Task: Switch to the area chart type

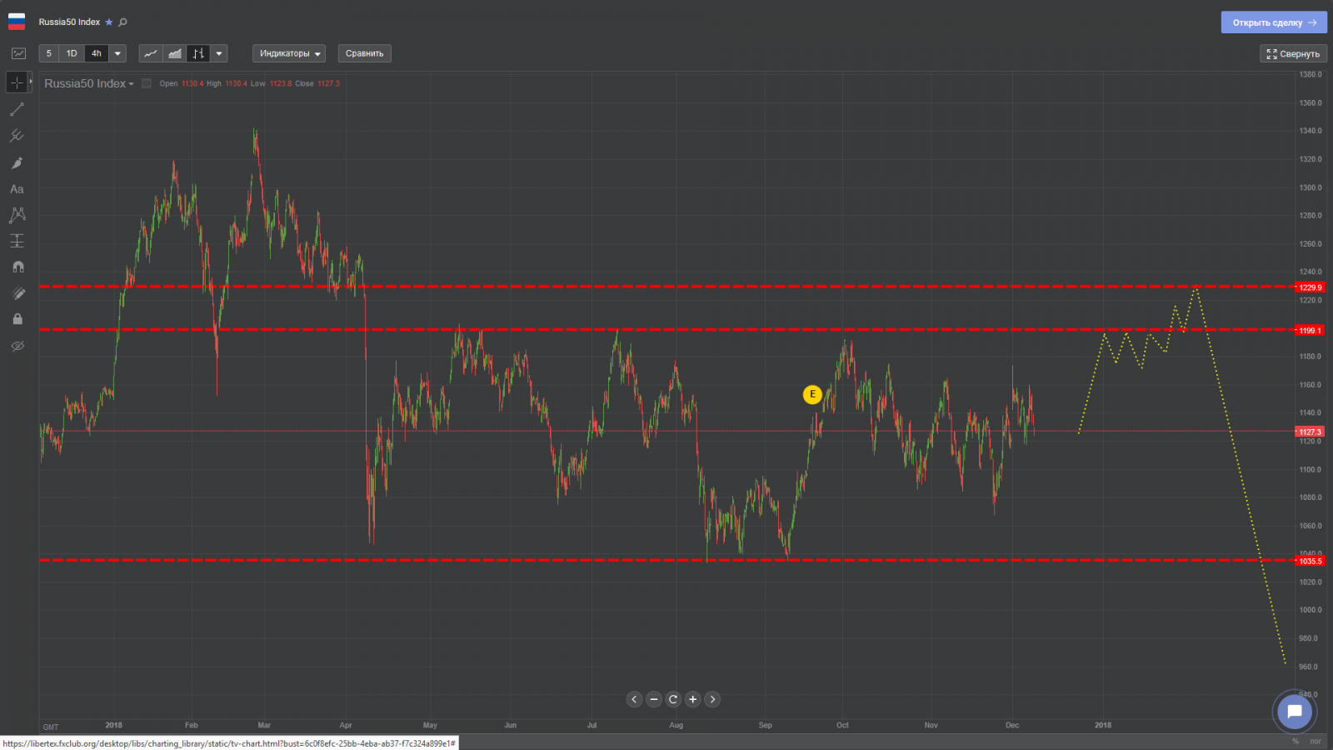Action: point(175,53)
